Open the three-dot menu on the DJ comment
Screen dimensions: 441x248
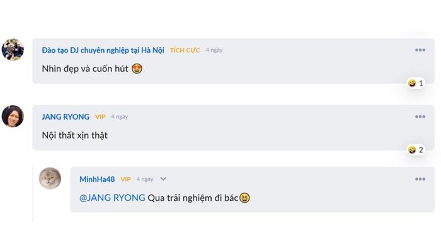pos(420,50)
